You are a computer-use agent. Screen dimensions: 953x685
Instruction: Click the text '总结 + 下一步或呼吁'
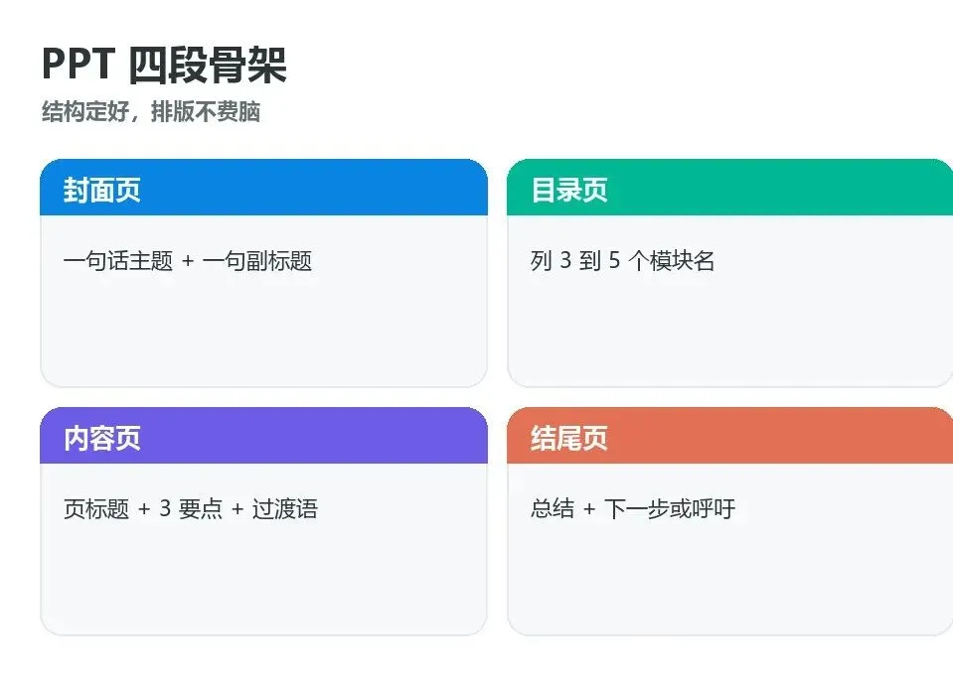tap(633, 508)
